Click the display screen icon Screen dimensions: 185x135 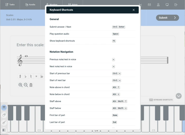click(167, 4)
